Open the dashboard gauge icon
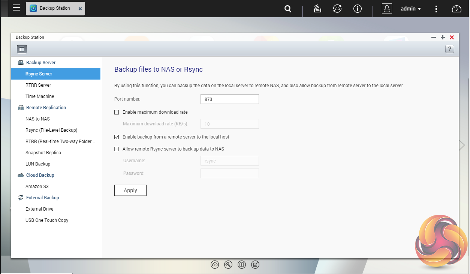470x274 pixels. point(457,9)
